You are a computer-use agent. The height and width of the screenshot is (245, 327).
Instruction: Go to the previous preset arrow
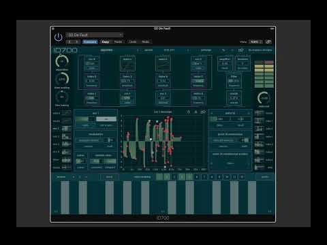point(69,42)
